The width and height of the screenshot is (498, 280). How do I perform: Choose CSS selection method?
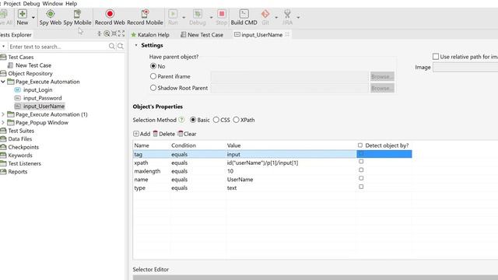point(216,120)
